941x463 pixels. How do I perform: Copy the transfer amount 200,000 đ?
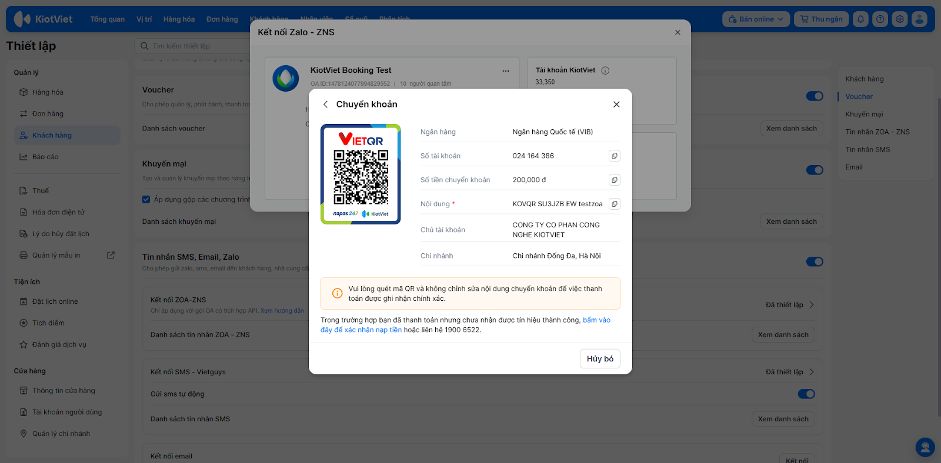615,180
